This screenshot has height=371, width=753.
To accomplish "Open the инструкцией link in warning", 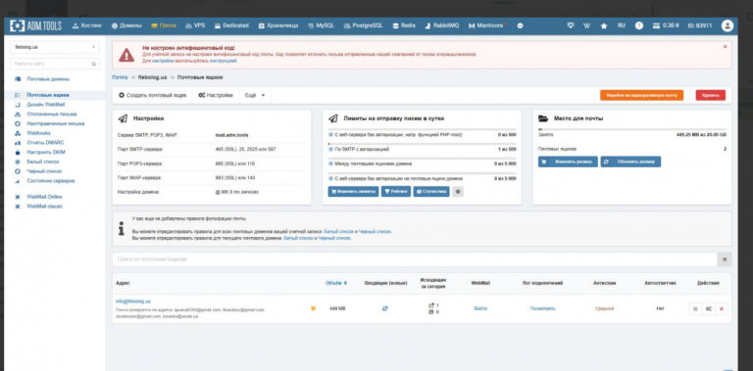I will click(x=224, y=61).
